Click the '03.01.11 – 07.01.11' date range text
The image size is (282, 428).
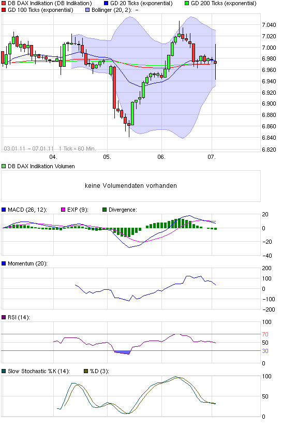coord(28,149)
